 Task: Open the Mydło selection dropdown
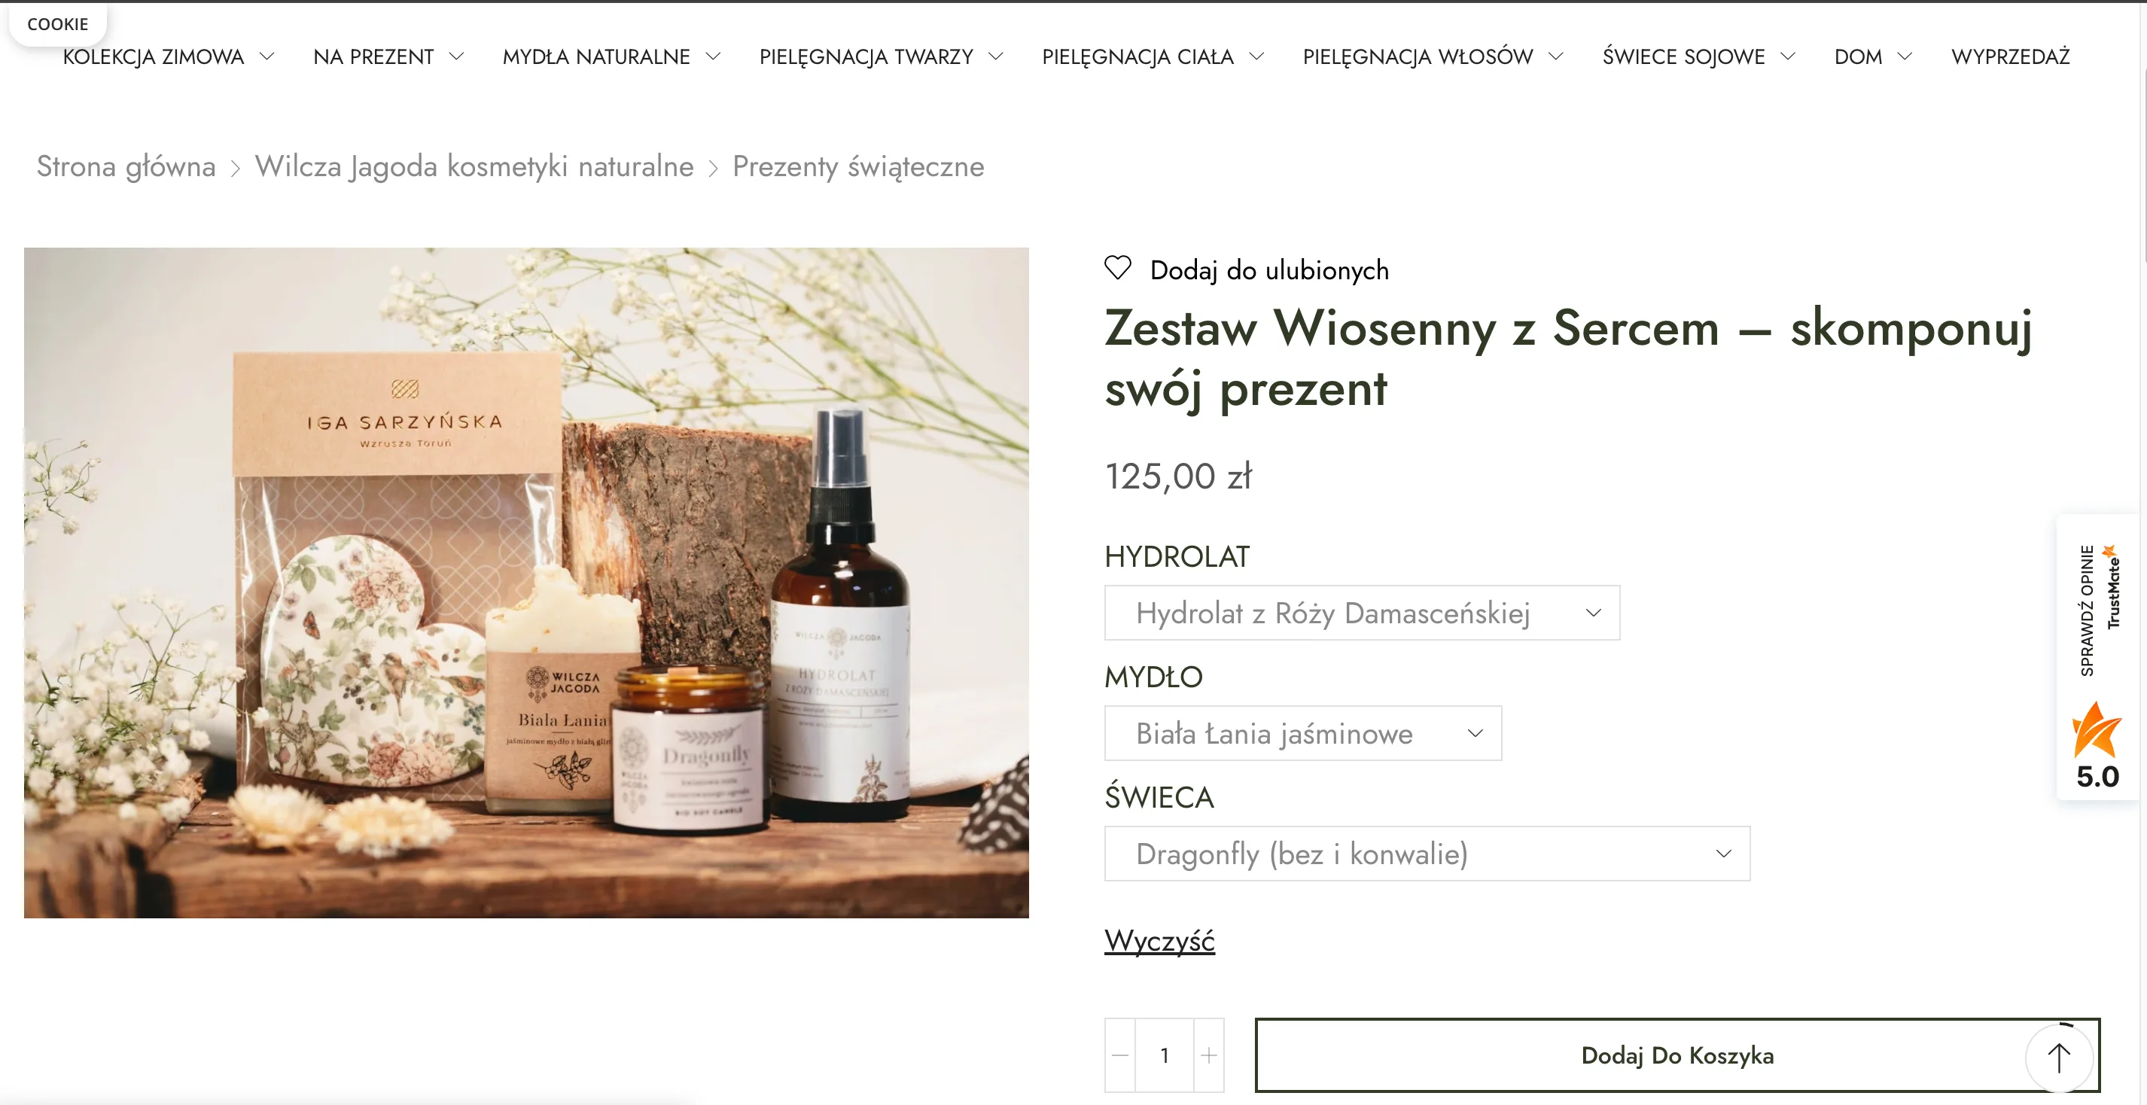click(x=1302, y=733)
